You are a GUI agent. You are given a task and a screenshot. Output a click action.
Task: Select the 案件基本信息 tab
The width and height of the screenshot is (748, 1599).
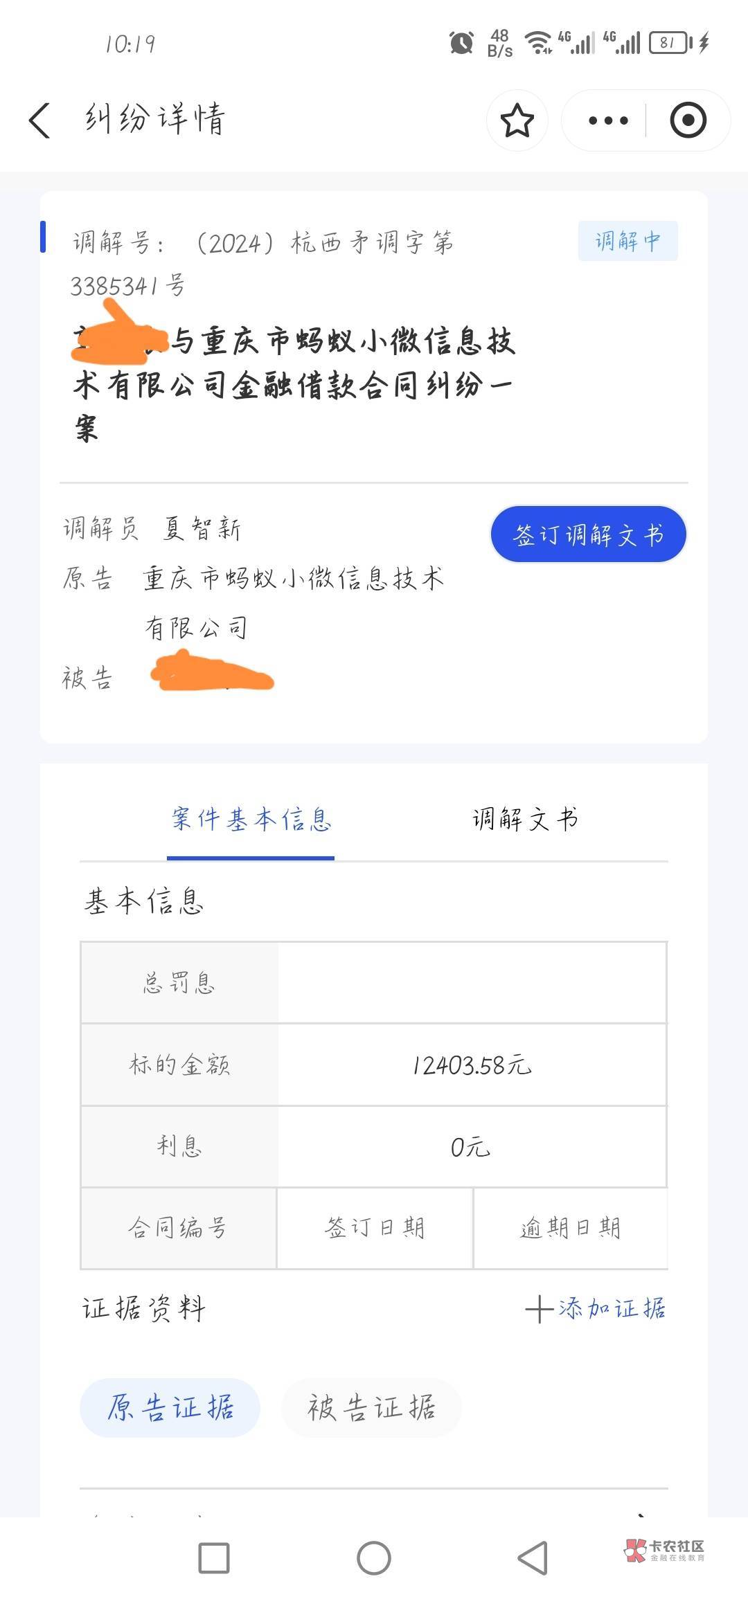251,820
